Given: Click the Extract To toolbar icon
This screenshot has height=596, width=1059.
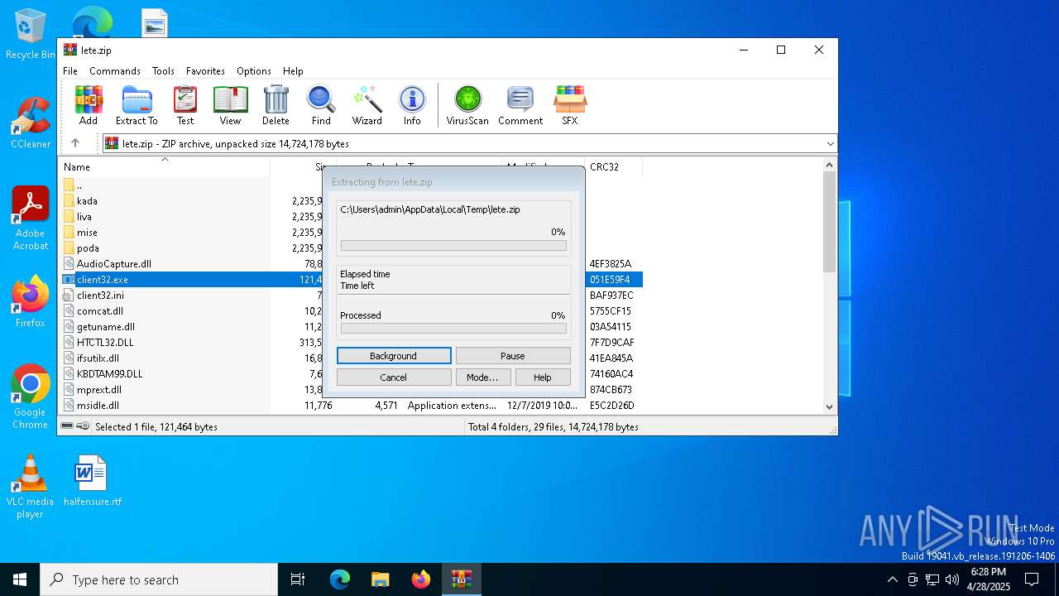Looking at the screenshot, I should pyautogui.click(x=137, y=105).
